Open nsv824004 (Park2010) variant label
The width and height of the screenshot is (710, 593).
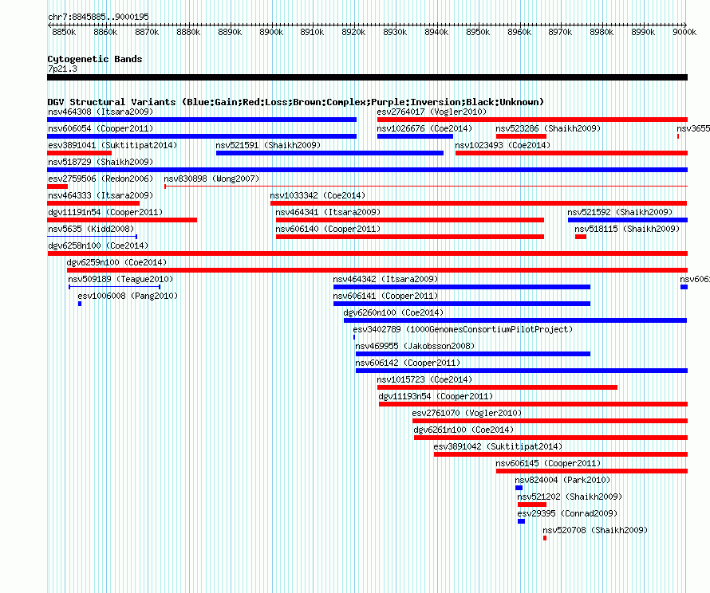(x=562, y=480)
